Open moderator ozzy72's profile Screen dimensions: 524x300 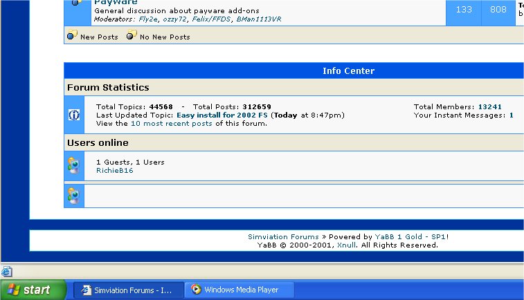(174, 19)
